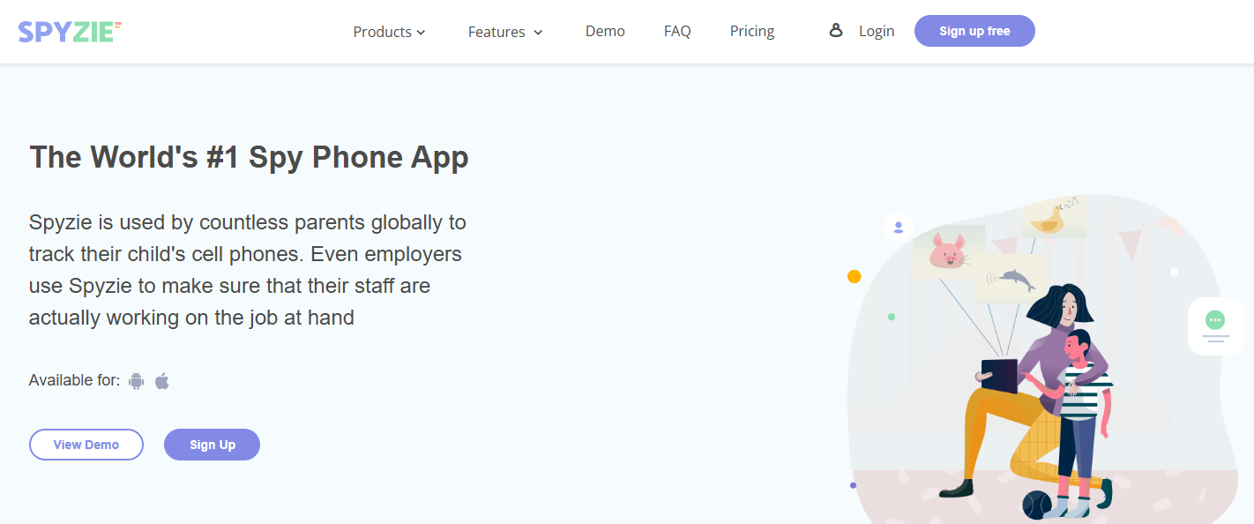The image size is (1254, 524).
Task: Click the tablet held by the woman
Action: (999, 375)
